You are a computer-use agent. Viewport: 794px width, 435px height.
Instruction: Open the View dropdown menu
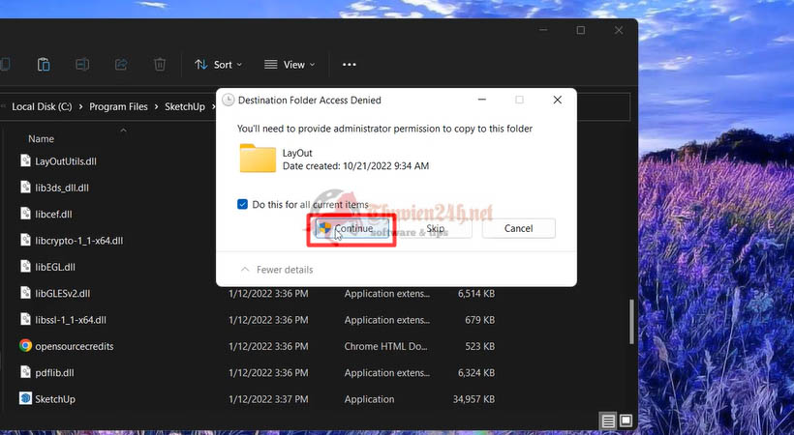click(x=290, y=65)
